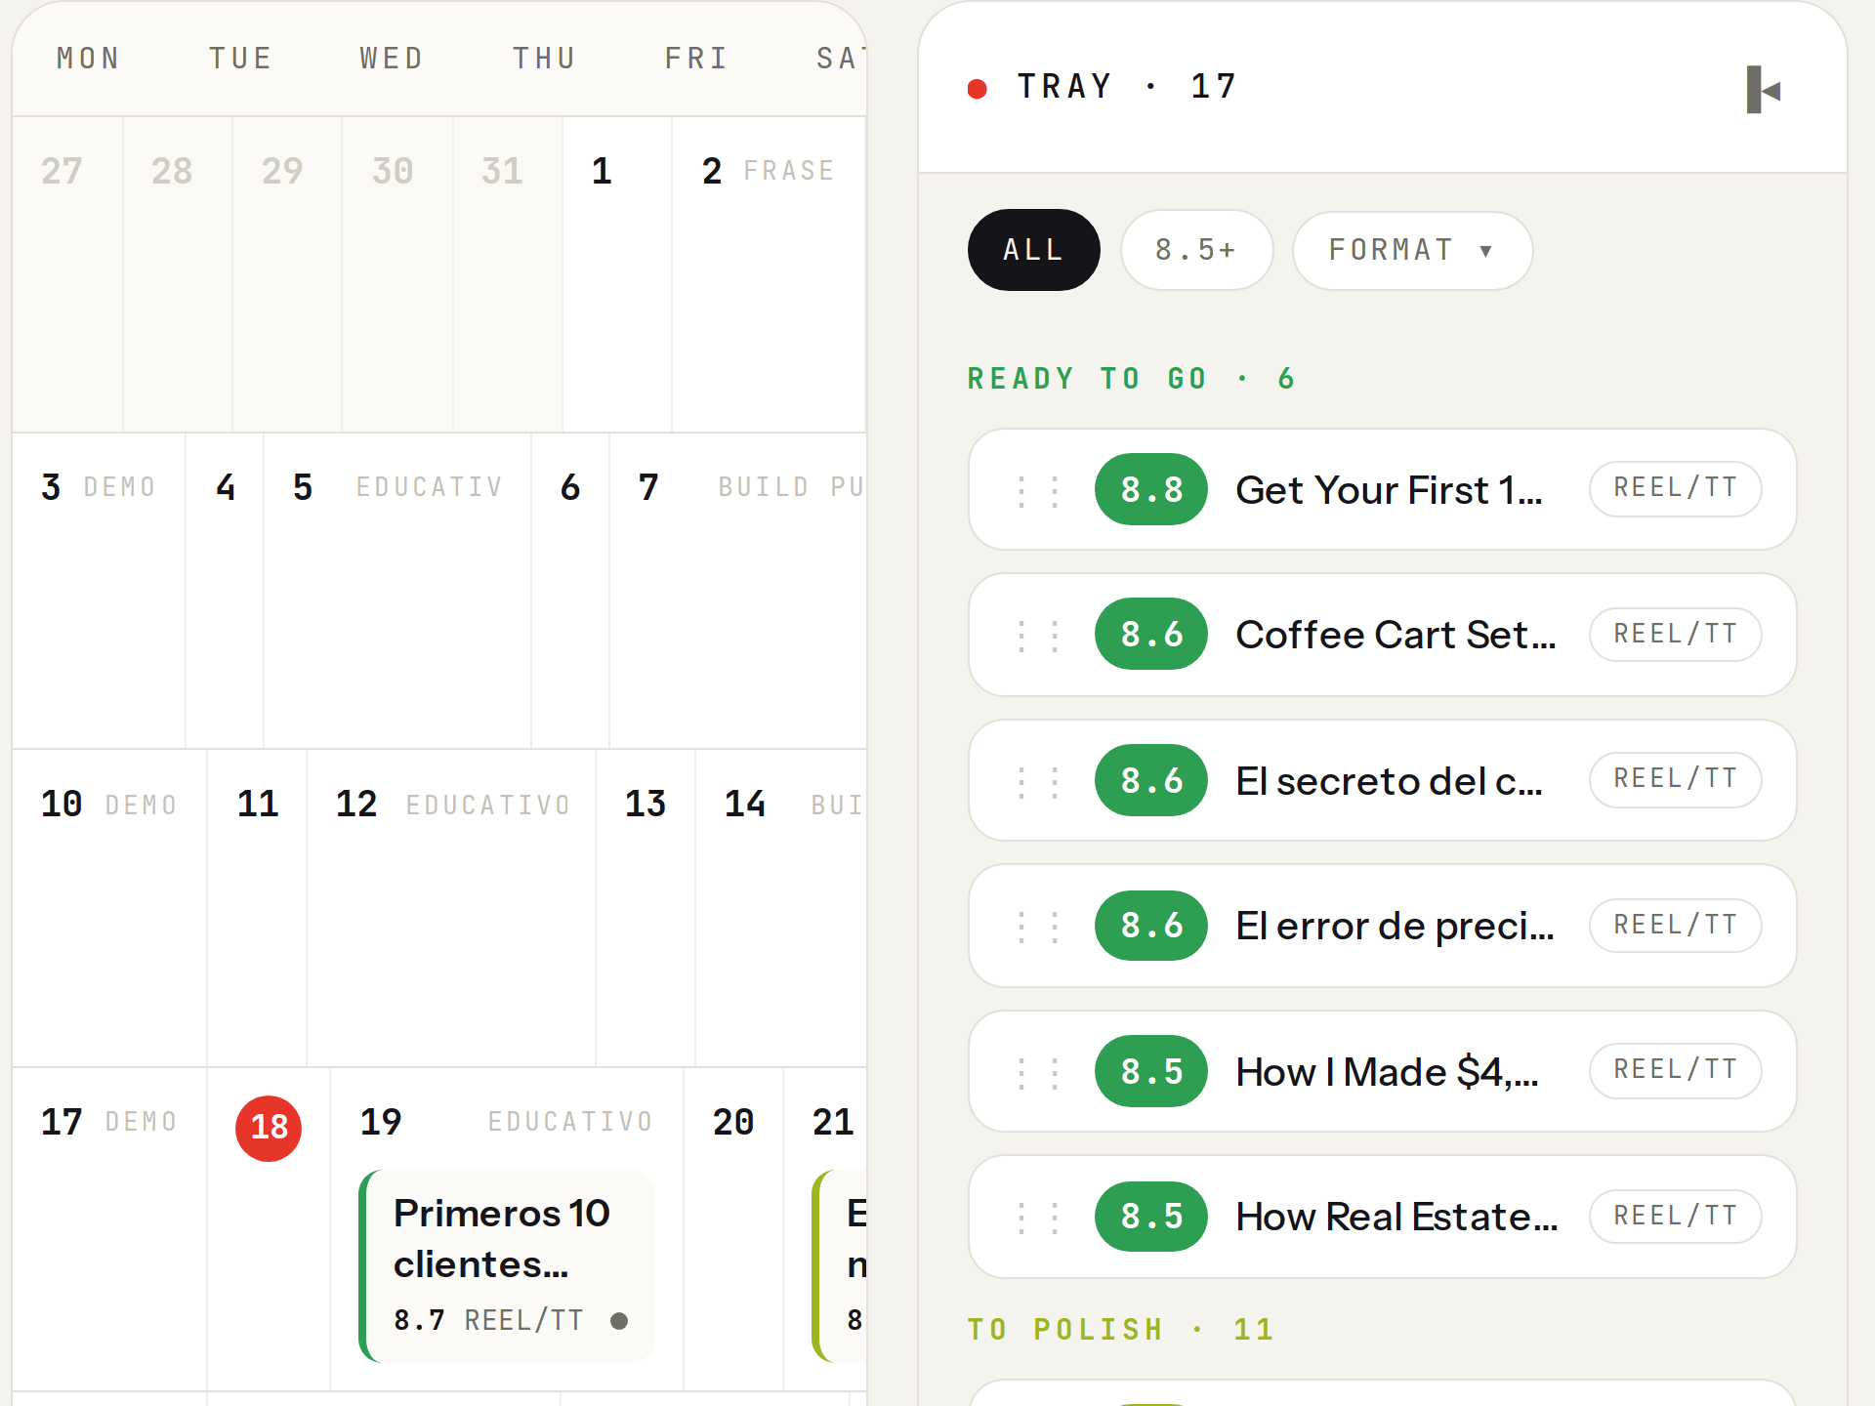Select day 14 in the calendar
This screenshot has width=1875, height=1406.
point(781,908)
